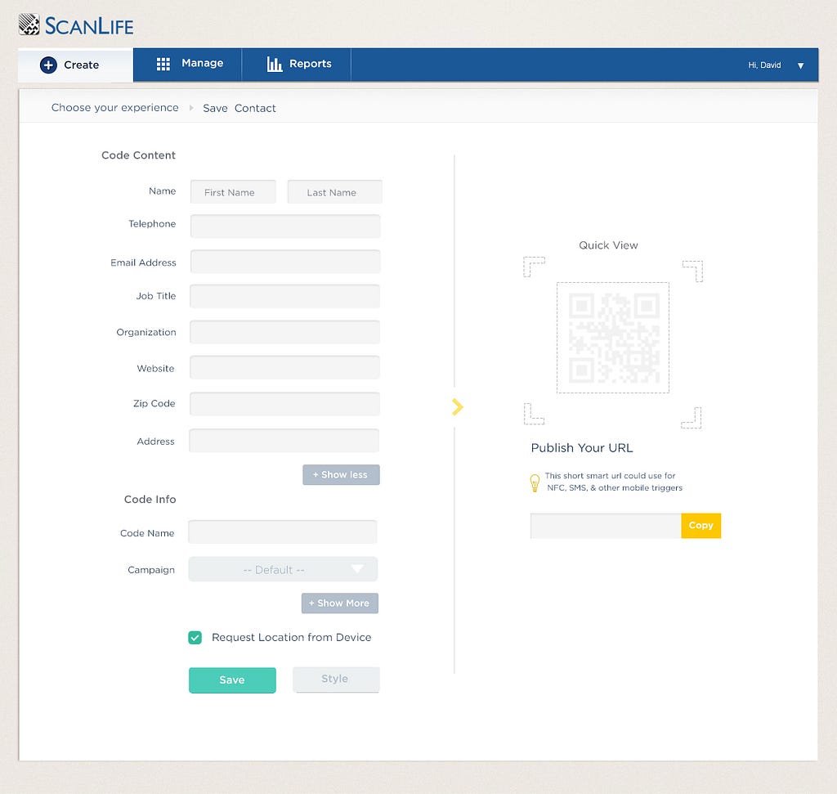Open the Campaign Default dropdown
This screenshot has height=794, width=837.
click(x=283, y=569)
